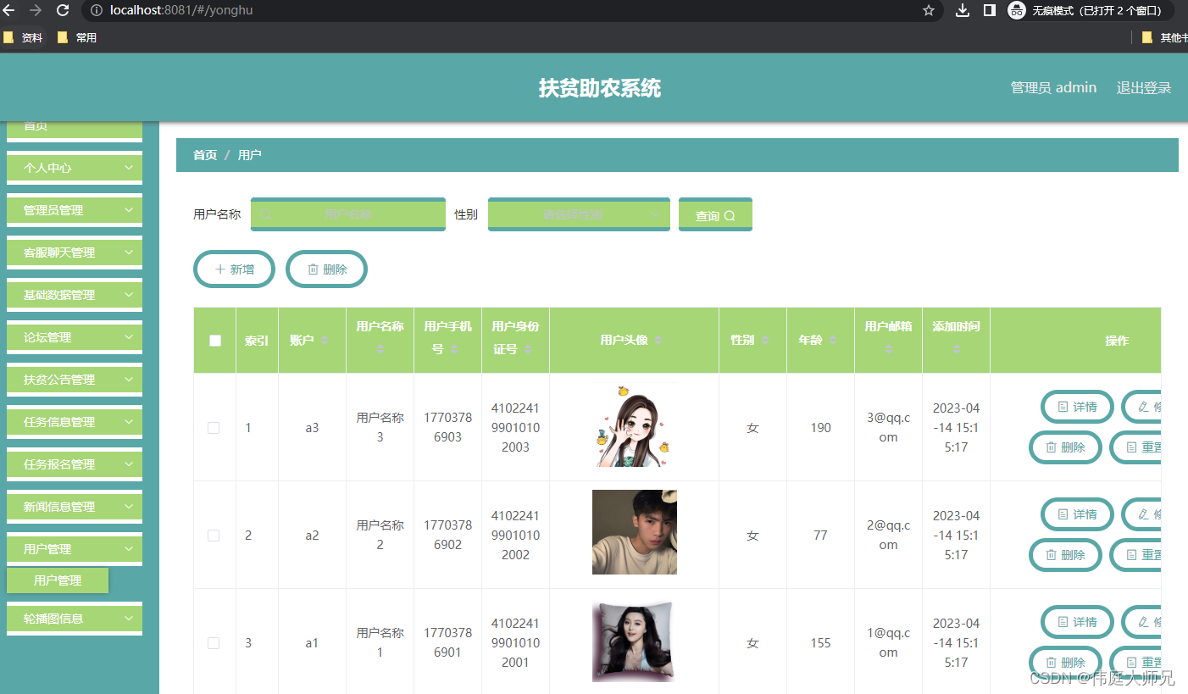This screenshot has height=694, width=1188.
Task: Click the browser forward arrow
Action: point(36,10)
